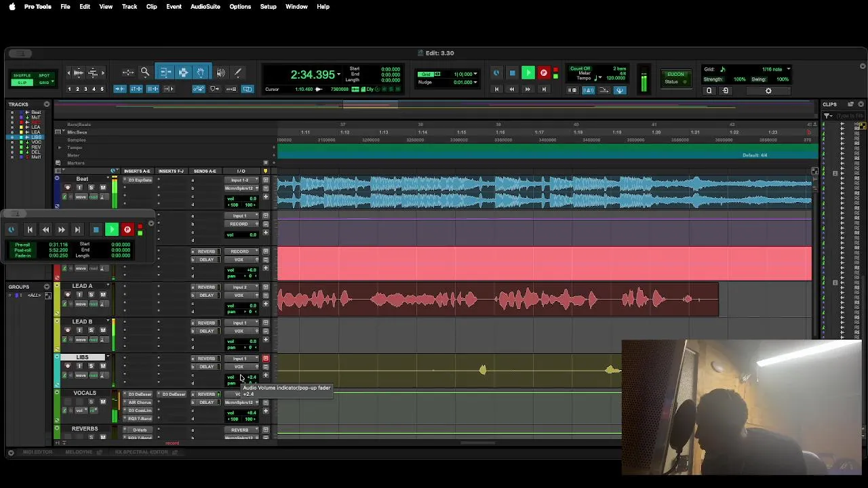Viewport: 868px width, 488px height.
Task: Toggle Grid edit mode
Action: point(44,83)
